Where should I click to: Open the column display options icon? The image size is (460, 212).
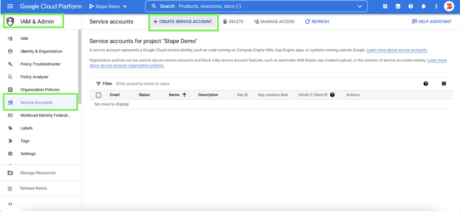444,84
